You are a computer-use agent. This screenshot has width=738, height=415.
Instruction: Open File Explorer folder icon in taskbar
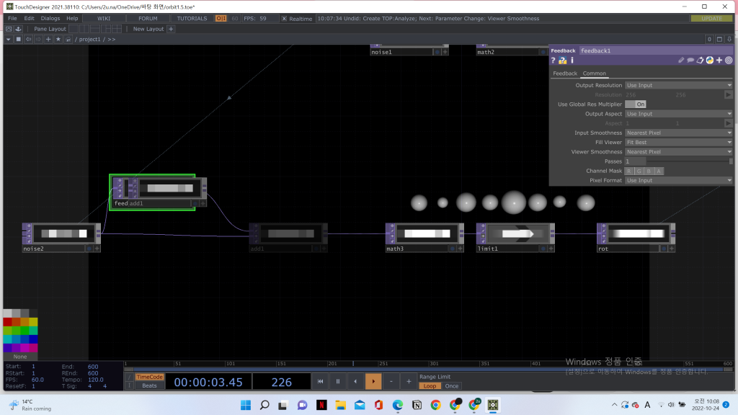pos(340,405)
